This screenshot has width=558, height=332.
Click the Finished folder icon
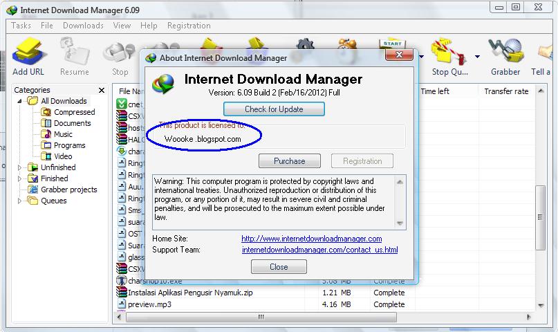point(32,178)
